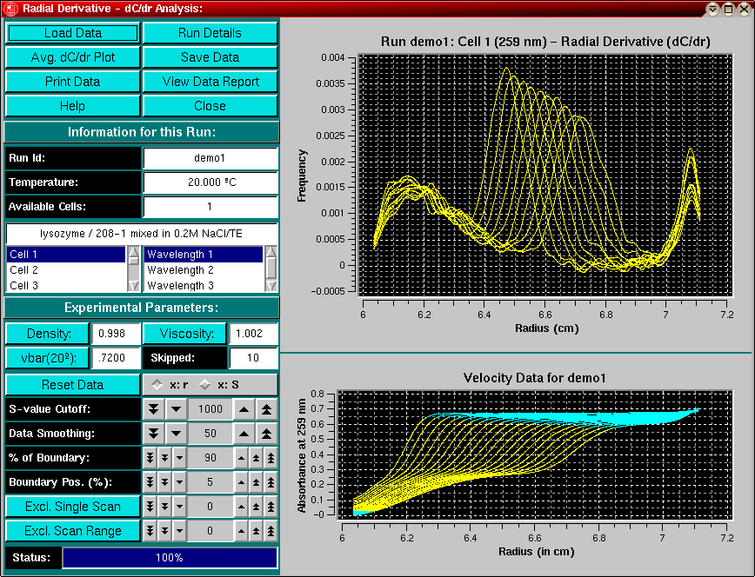
Task: Click double up arrow for Excl. Scan Range
Action: click(x=257, y=531)
